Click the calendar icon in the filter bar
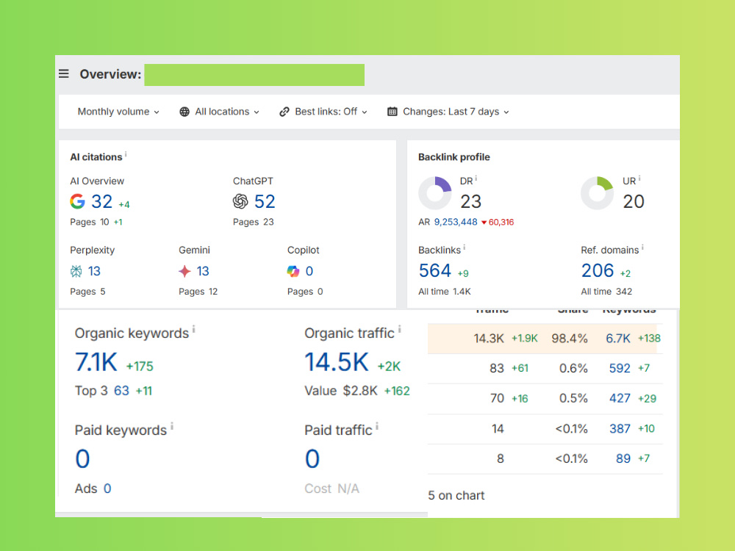Image resolution: width=735 pixels, height=551 pixels. point(392,112)
